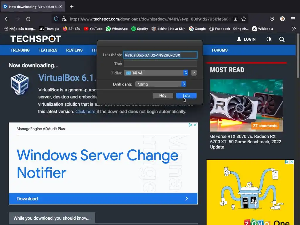Image resolution: width=300 pixels, height=225 pixels.
Task: Click the TechSpot logo
Action: [36, 39]
